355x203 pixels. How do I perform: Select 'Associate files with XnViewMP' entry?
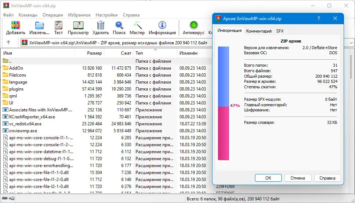(x=41, y=110)
